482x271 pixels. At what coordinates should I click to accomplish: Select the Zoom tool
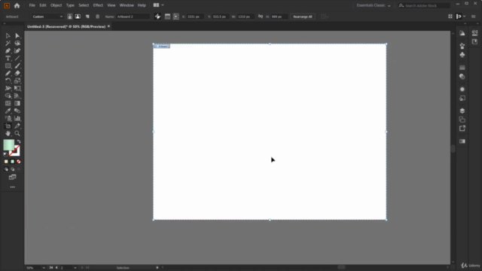(x=17, y=134)
